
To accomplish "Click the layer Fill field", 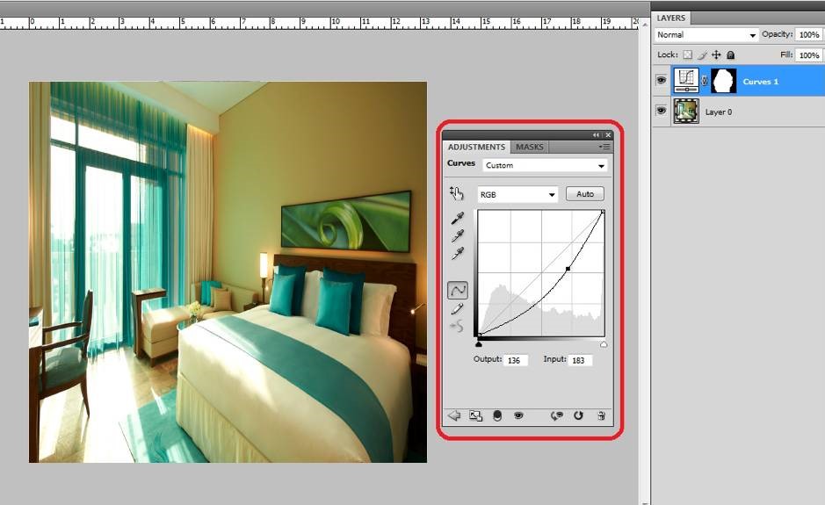I will (x=808, y=55).
